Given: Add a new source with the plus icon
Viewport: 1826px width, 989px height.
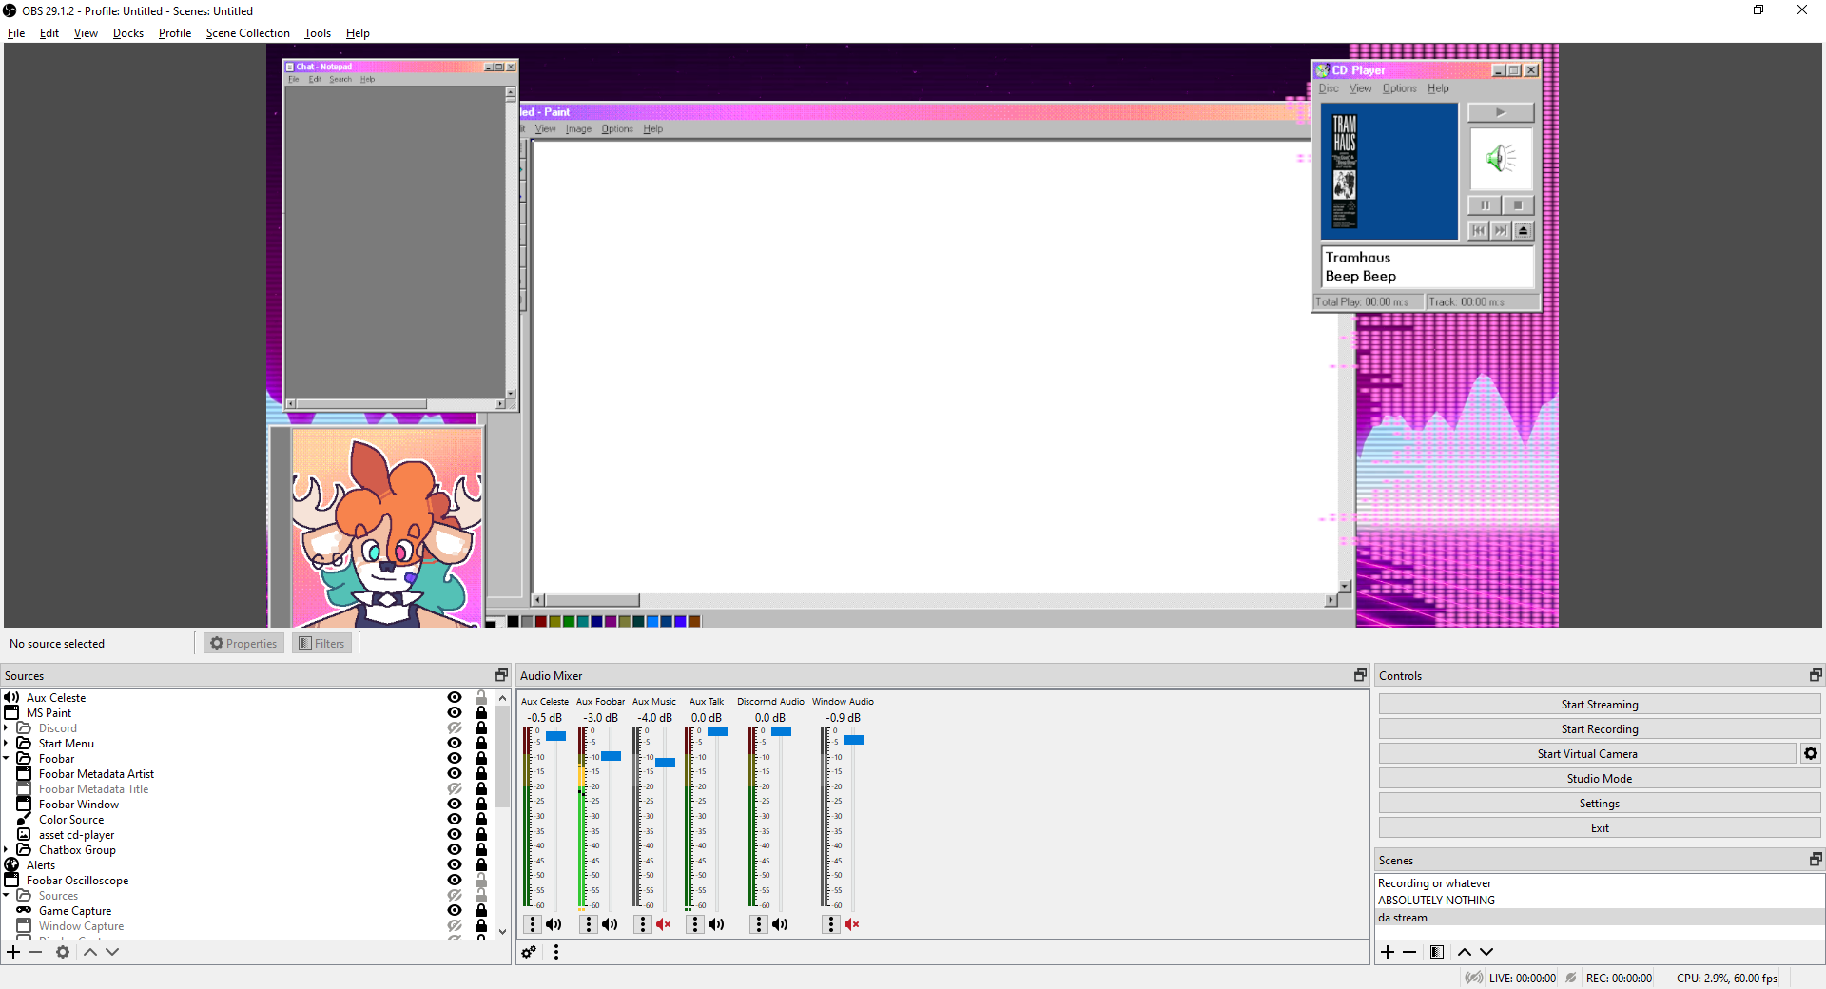Looking at the screenshot, I should [13, 952].
